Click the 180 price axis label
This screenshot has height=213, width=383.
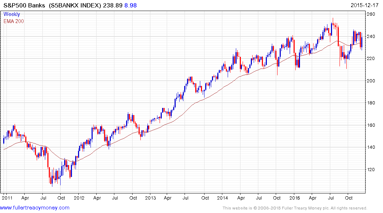[x=371, y=103]
